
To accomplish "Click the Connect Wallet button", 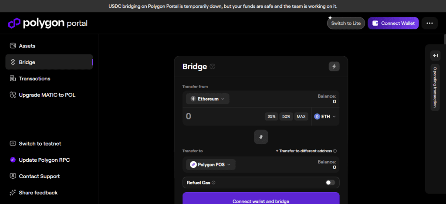I will (393, 24).
